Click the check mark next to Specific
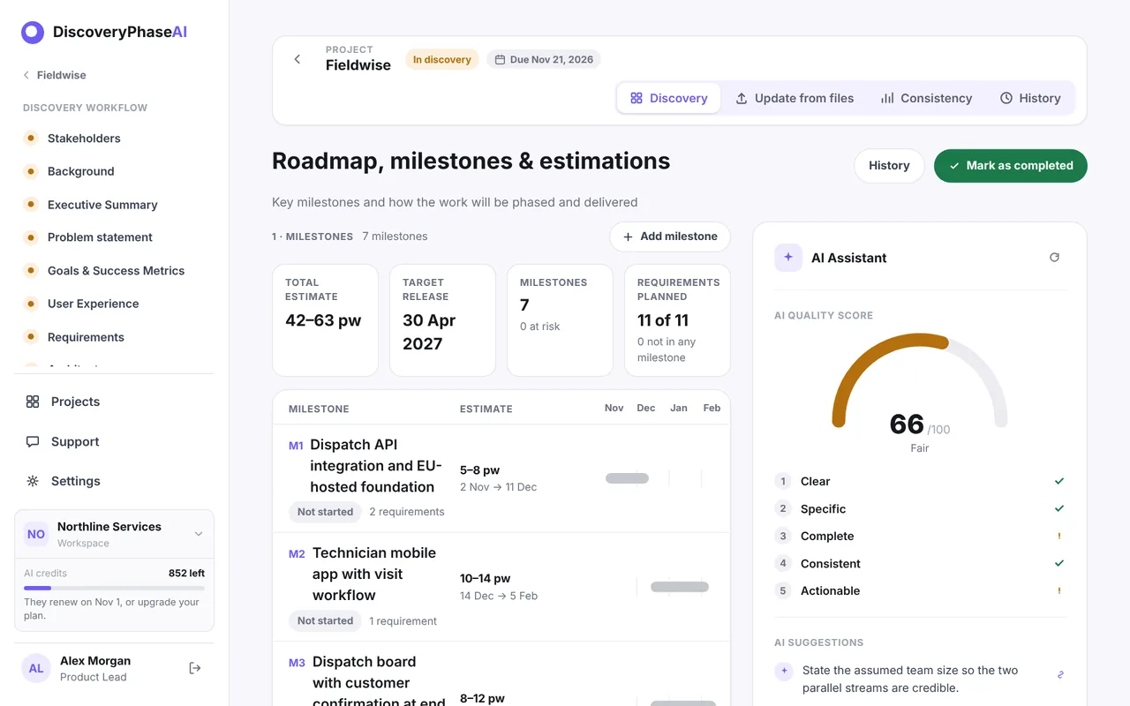The image size is (1130, 706). pyautogui.click(x=1059, y=508)
